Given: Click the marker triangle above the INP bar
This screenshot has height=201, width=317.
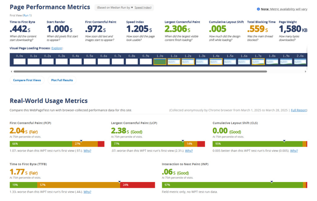Looking at the screenshot, I should tap(272, 182).
